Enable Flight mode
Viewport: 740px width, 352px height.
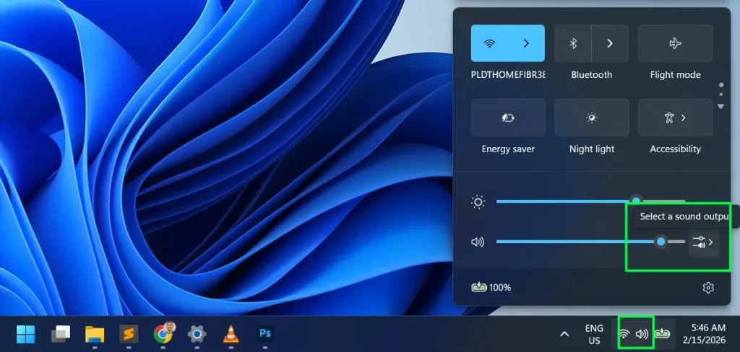[x=676, y=43]
